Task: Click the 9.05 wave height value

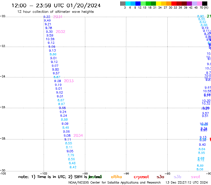Action: (x=70, y=151)
